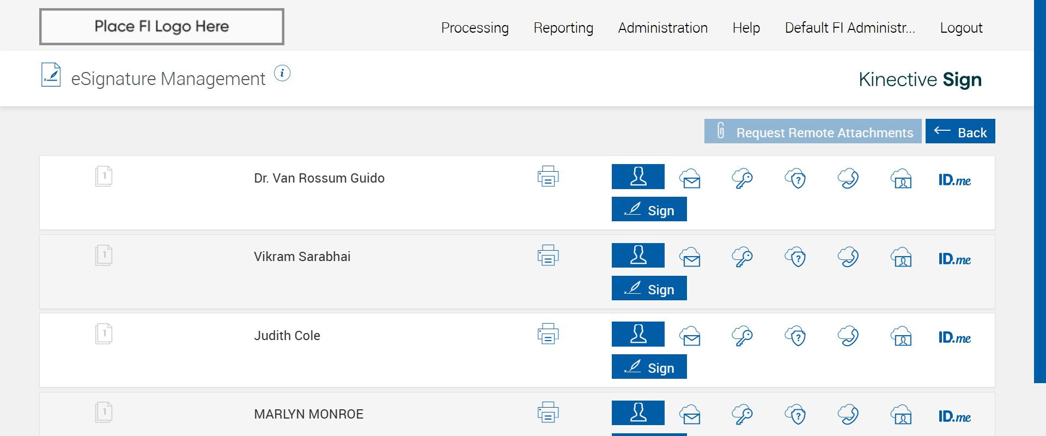
Task: Click Request Remote Attachments button
Action: 813,131
